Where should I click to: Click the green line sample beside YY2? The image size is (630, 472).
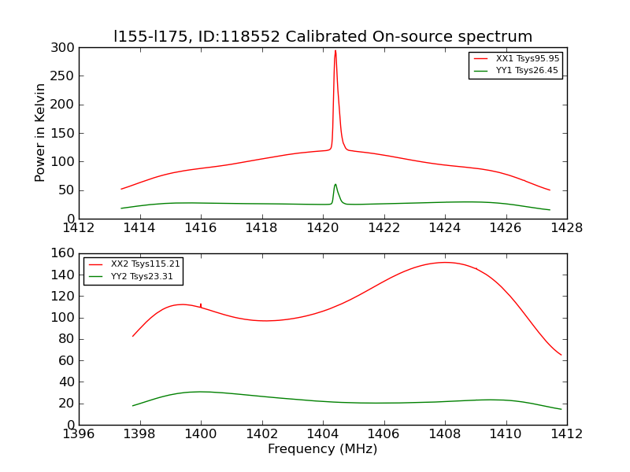pos(96,277)
